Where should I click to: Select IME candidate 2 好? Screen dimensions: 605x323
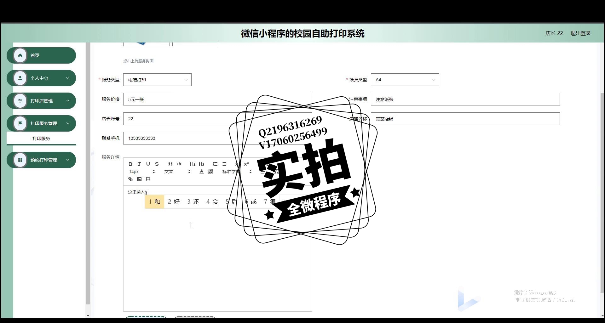(x=174, y=202)
